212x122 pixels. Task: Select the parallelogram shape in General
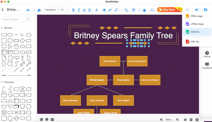(29, 40)
